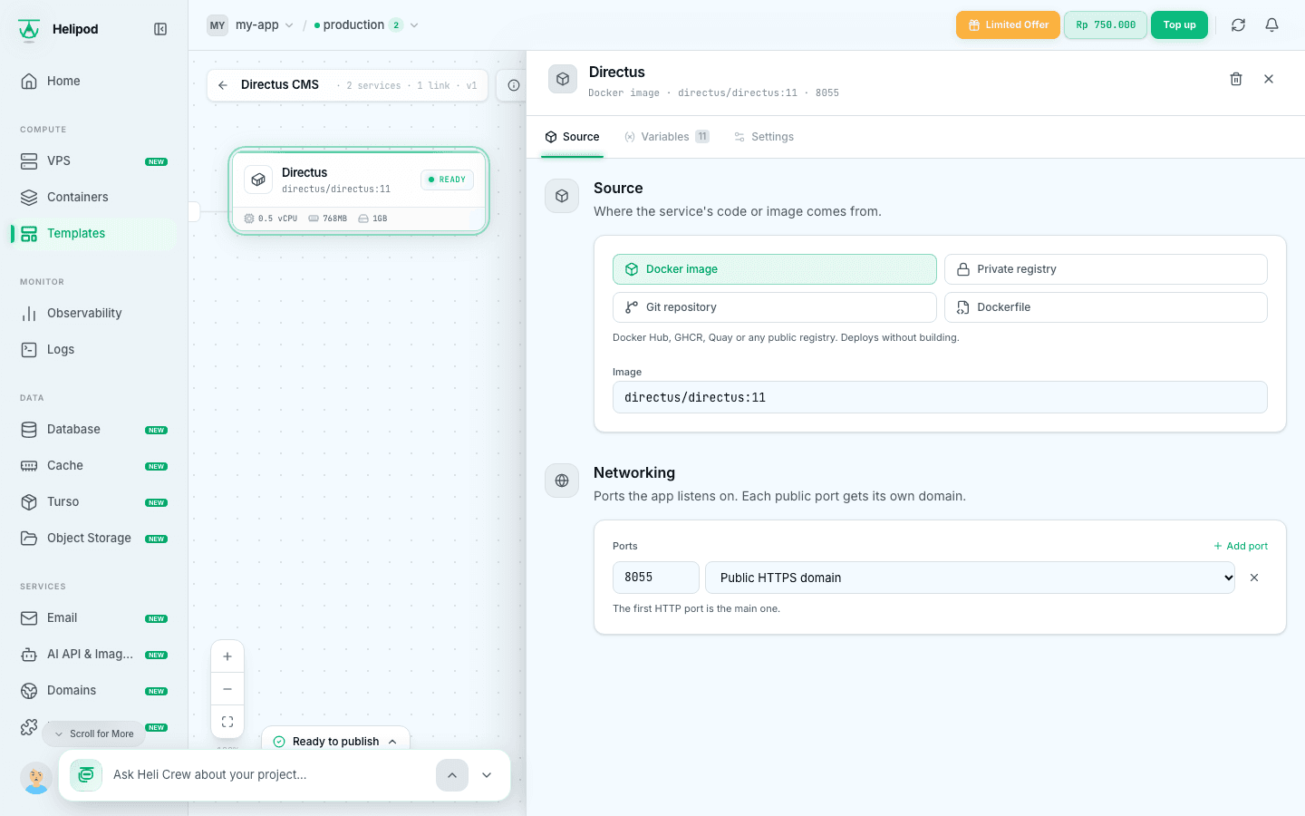The width and height of the screenshot is (1305, 816).
Task: Remove port 8055 with the X icon
Action: click(1254, 578)
